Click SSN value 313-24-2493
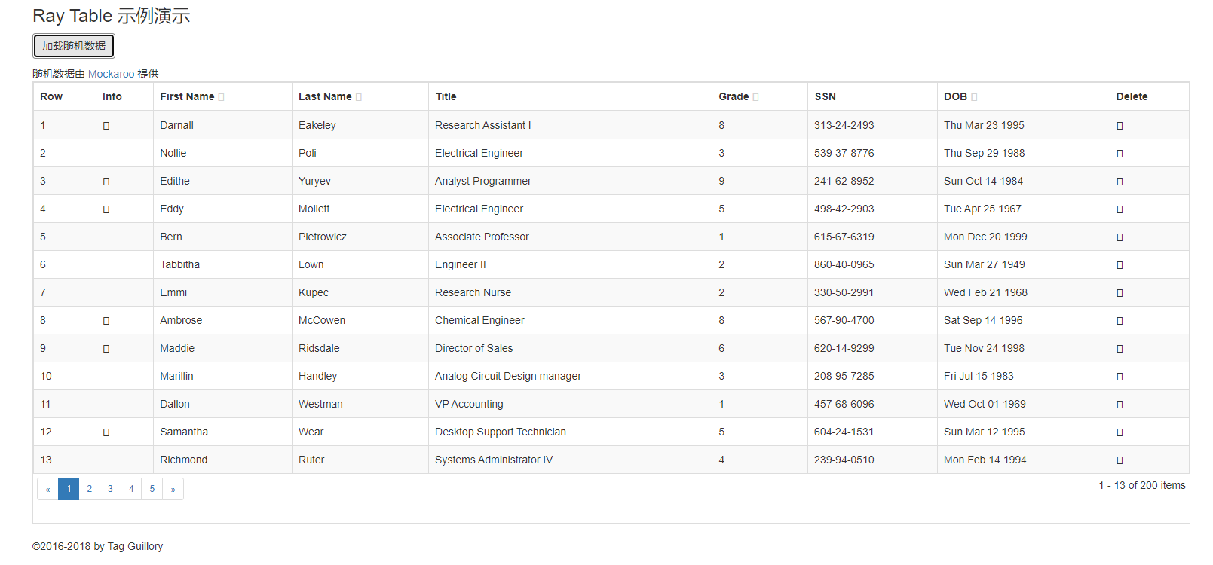Image resolution: width=1213 pixels, height=565 pixels. 844,125
